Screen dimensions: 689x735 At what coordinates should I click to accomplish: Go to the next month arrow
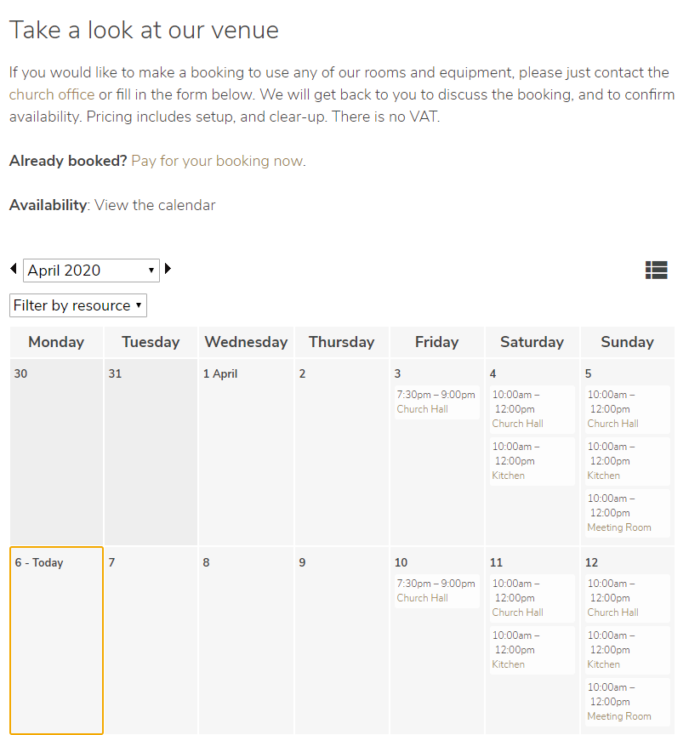168,269
